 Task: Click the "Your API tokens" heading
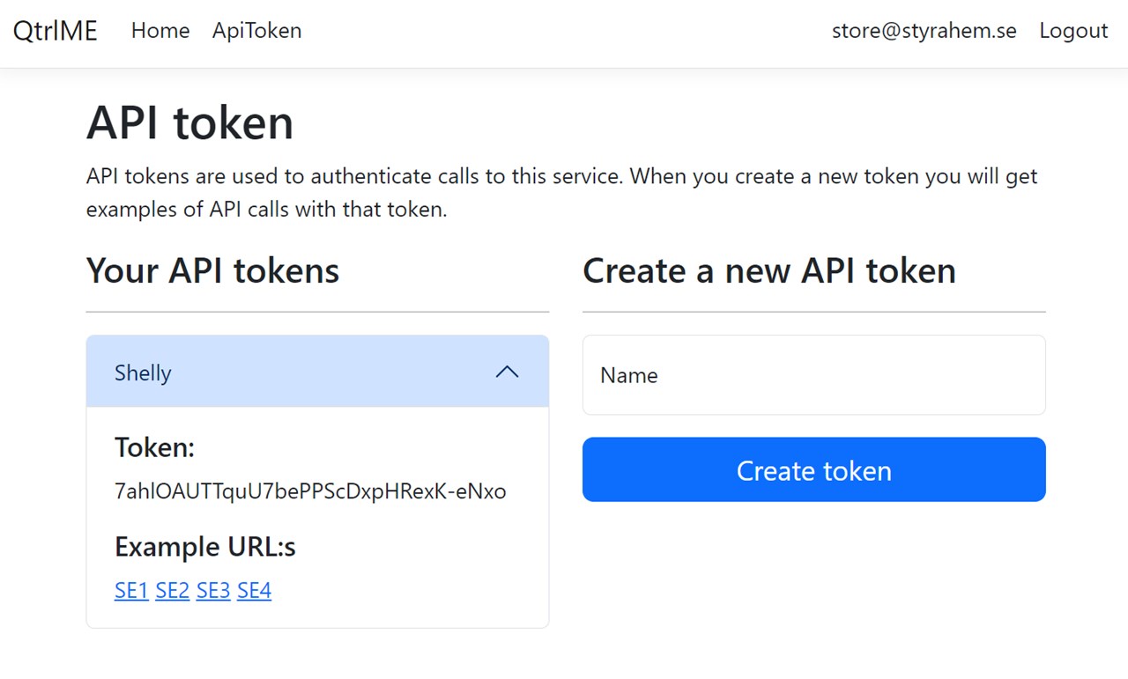click(212, 270)
